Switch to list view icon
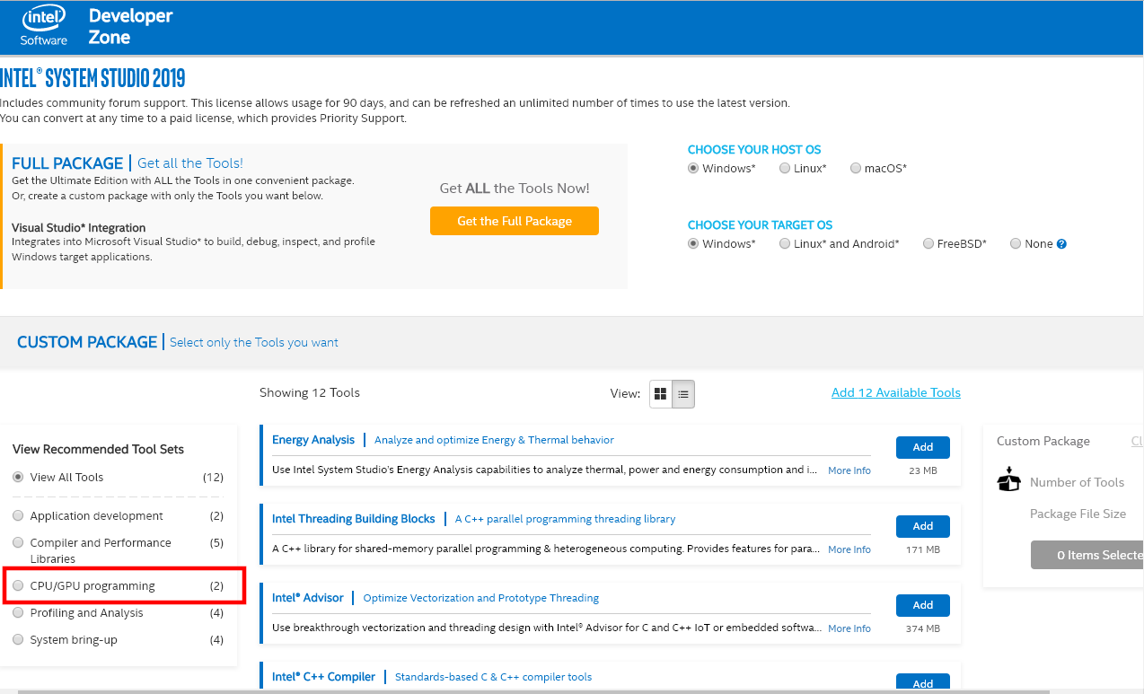This screenshot has width=1144, height=694. [683, 394]
